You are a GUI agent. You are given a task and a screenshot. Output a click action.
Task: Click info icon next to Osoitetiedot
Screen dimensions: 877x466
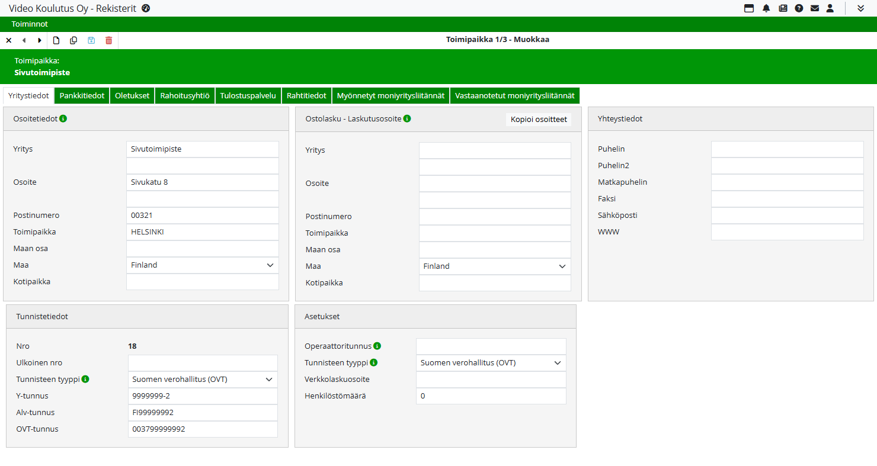63,118
